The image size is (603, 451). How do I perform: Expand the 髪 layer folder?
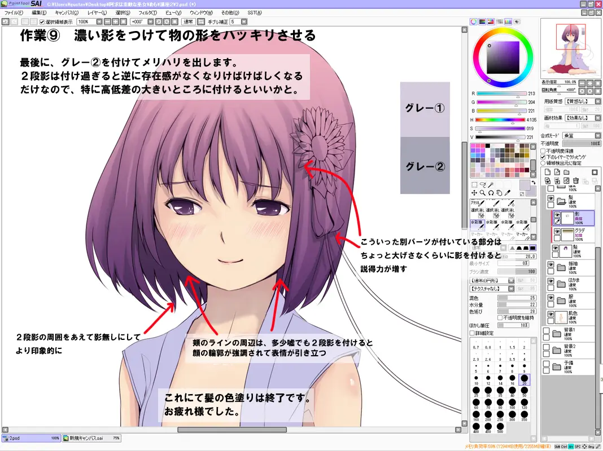(561, 201)
